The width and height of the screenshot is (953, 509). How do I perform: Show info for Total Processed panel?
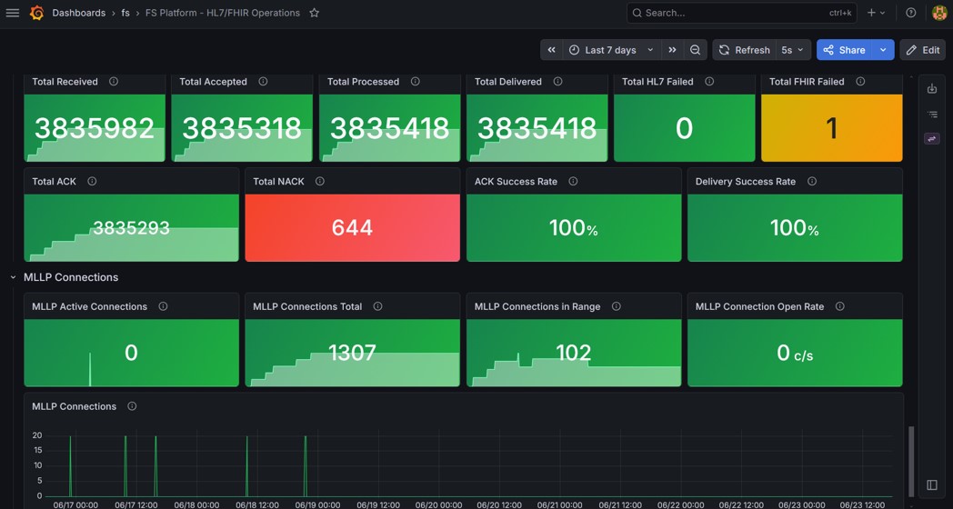(415, 82)
